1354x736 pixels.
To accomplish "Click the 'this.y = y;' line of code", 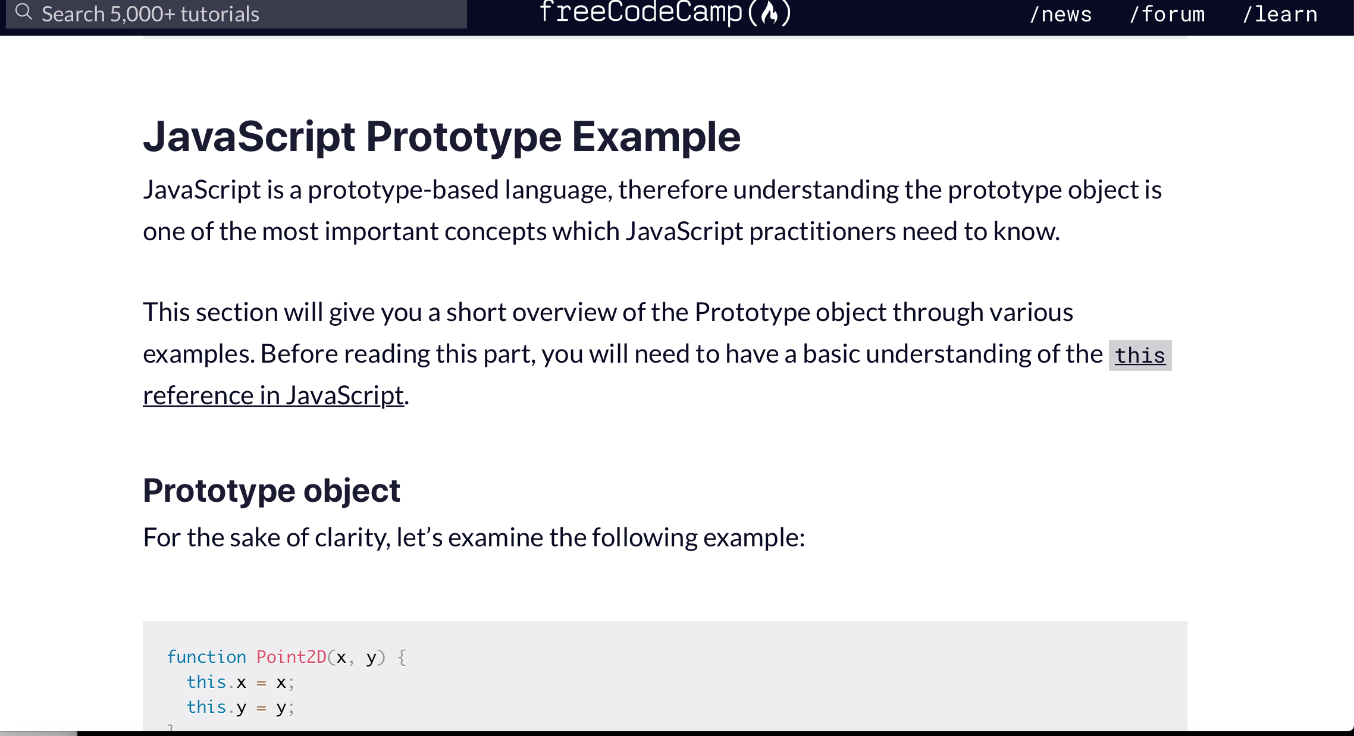I will (240, 707).
